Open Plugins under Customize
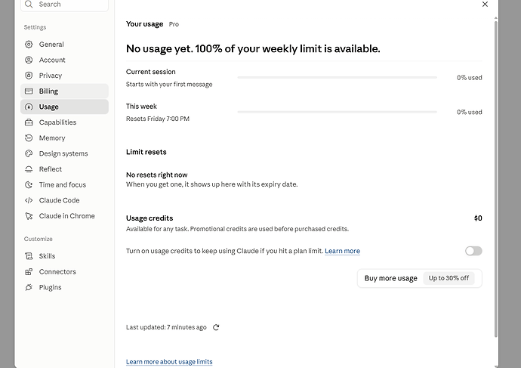 pyautogui.click(x=64, y=287)
